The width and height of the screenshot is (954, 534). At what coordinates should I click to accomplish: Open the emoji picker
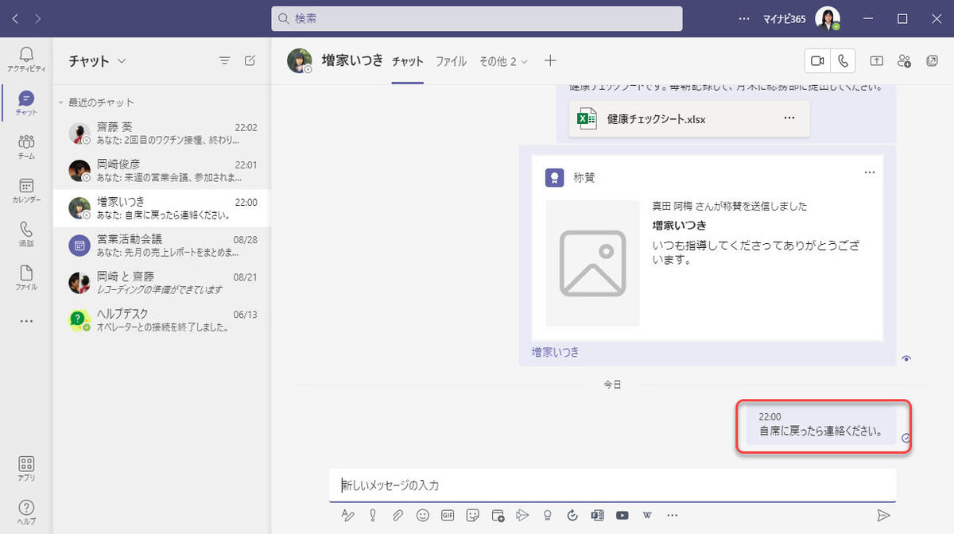tap(423, 515)
